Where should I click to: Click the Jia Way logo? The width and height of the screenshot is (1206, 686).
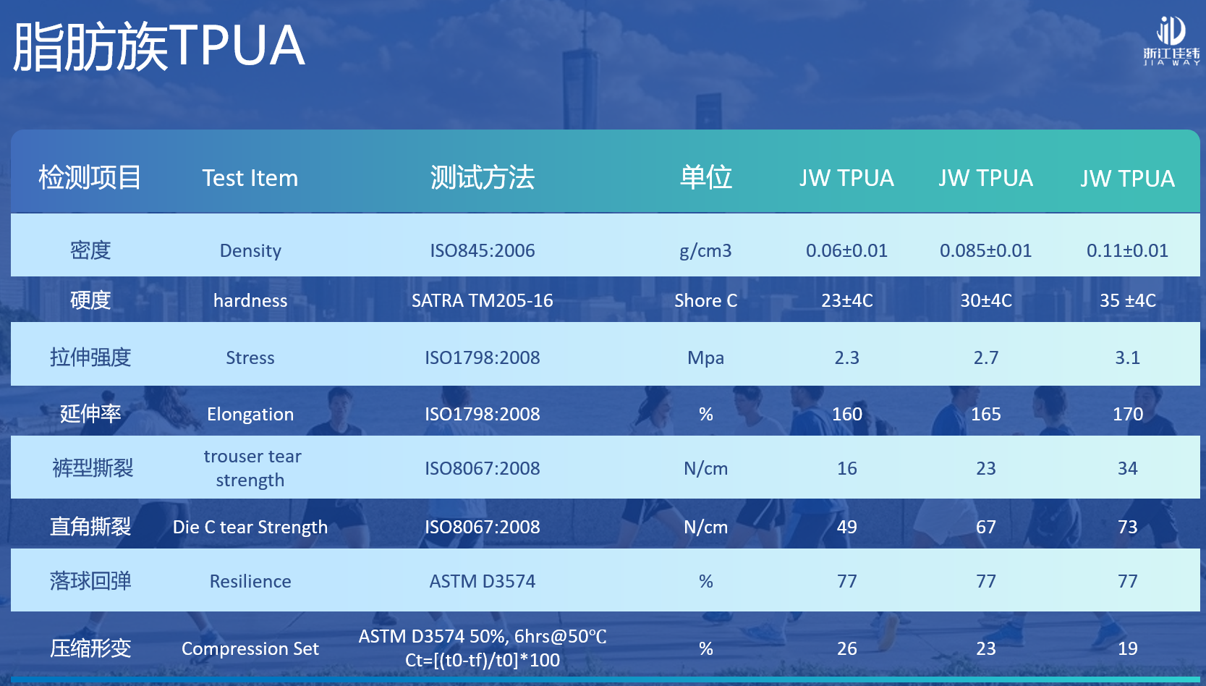pyautogui.click(x=1171, y=41)
